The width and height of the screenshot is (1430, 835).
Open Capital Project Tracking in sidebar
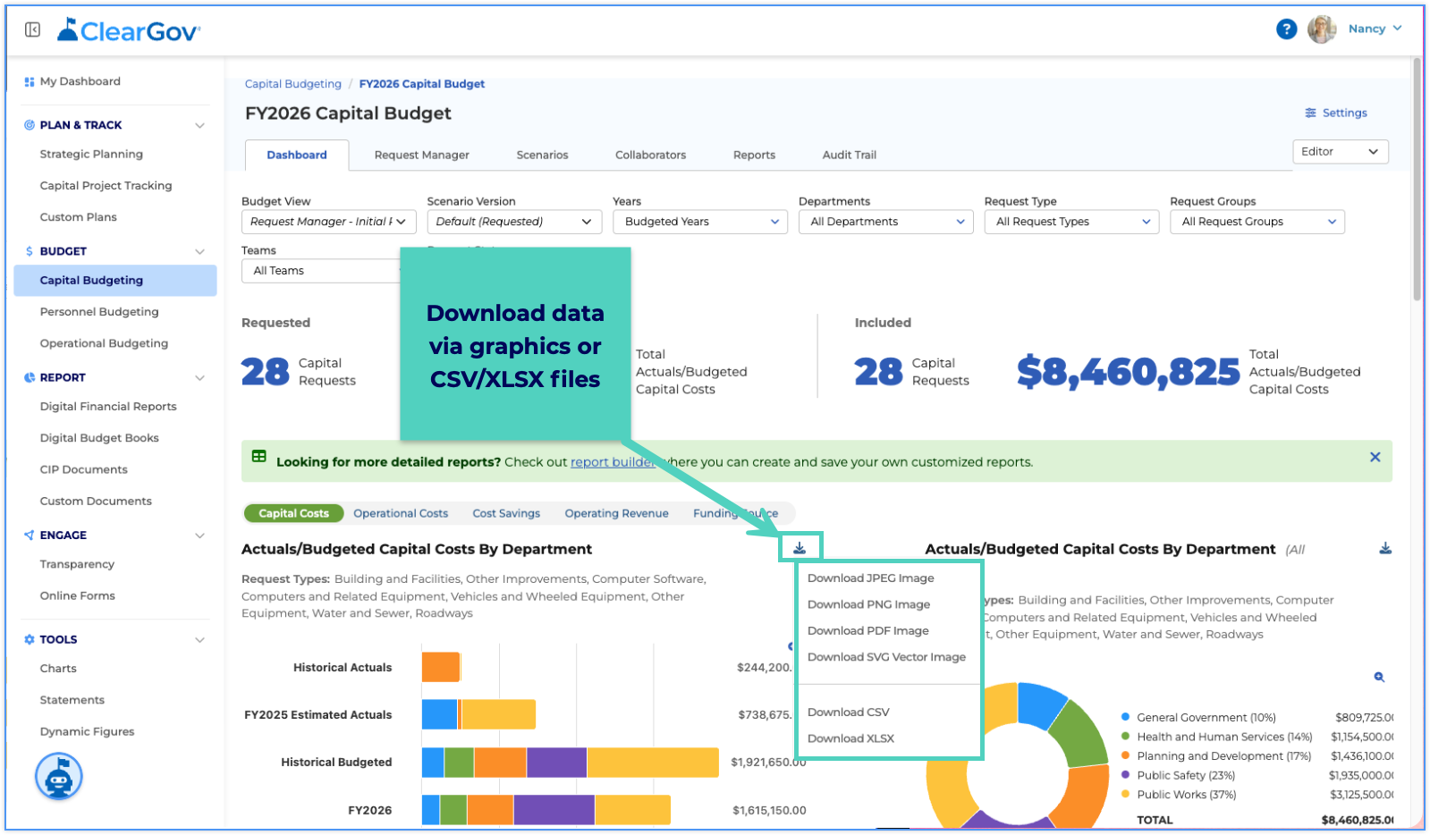pyautogui.click(x=106, y=186)
